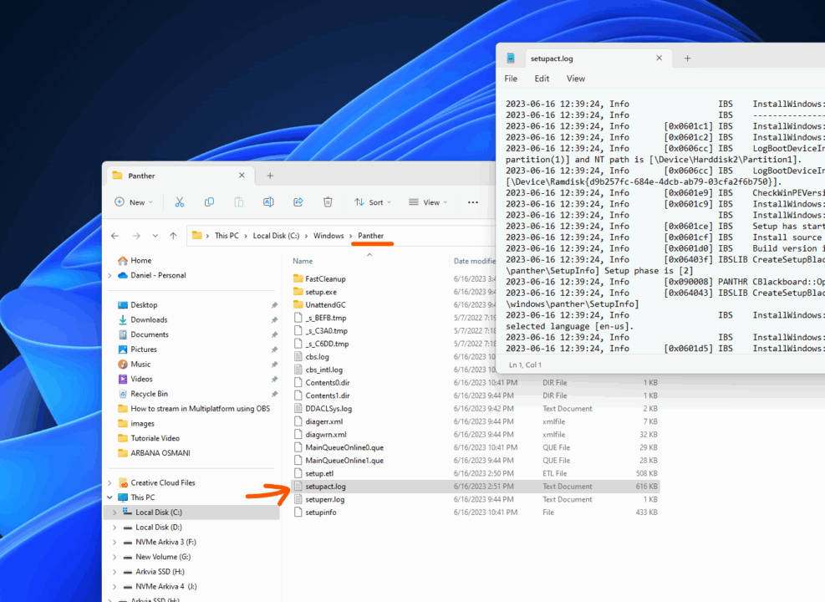Select the Panther tab in Explorer
The image size is (825, 602).
click(180, 176)
